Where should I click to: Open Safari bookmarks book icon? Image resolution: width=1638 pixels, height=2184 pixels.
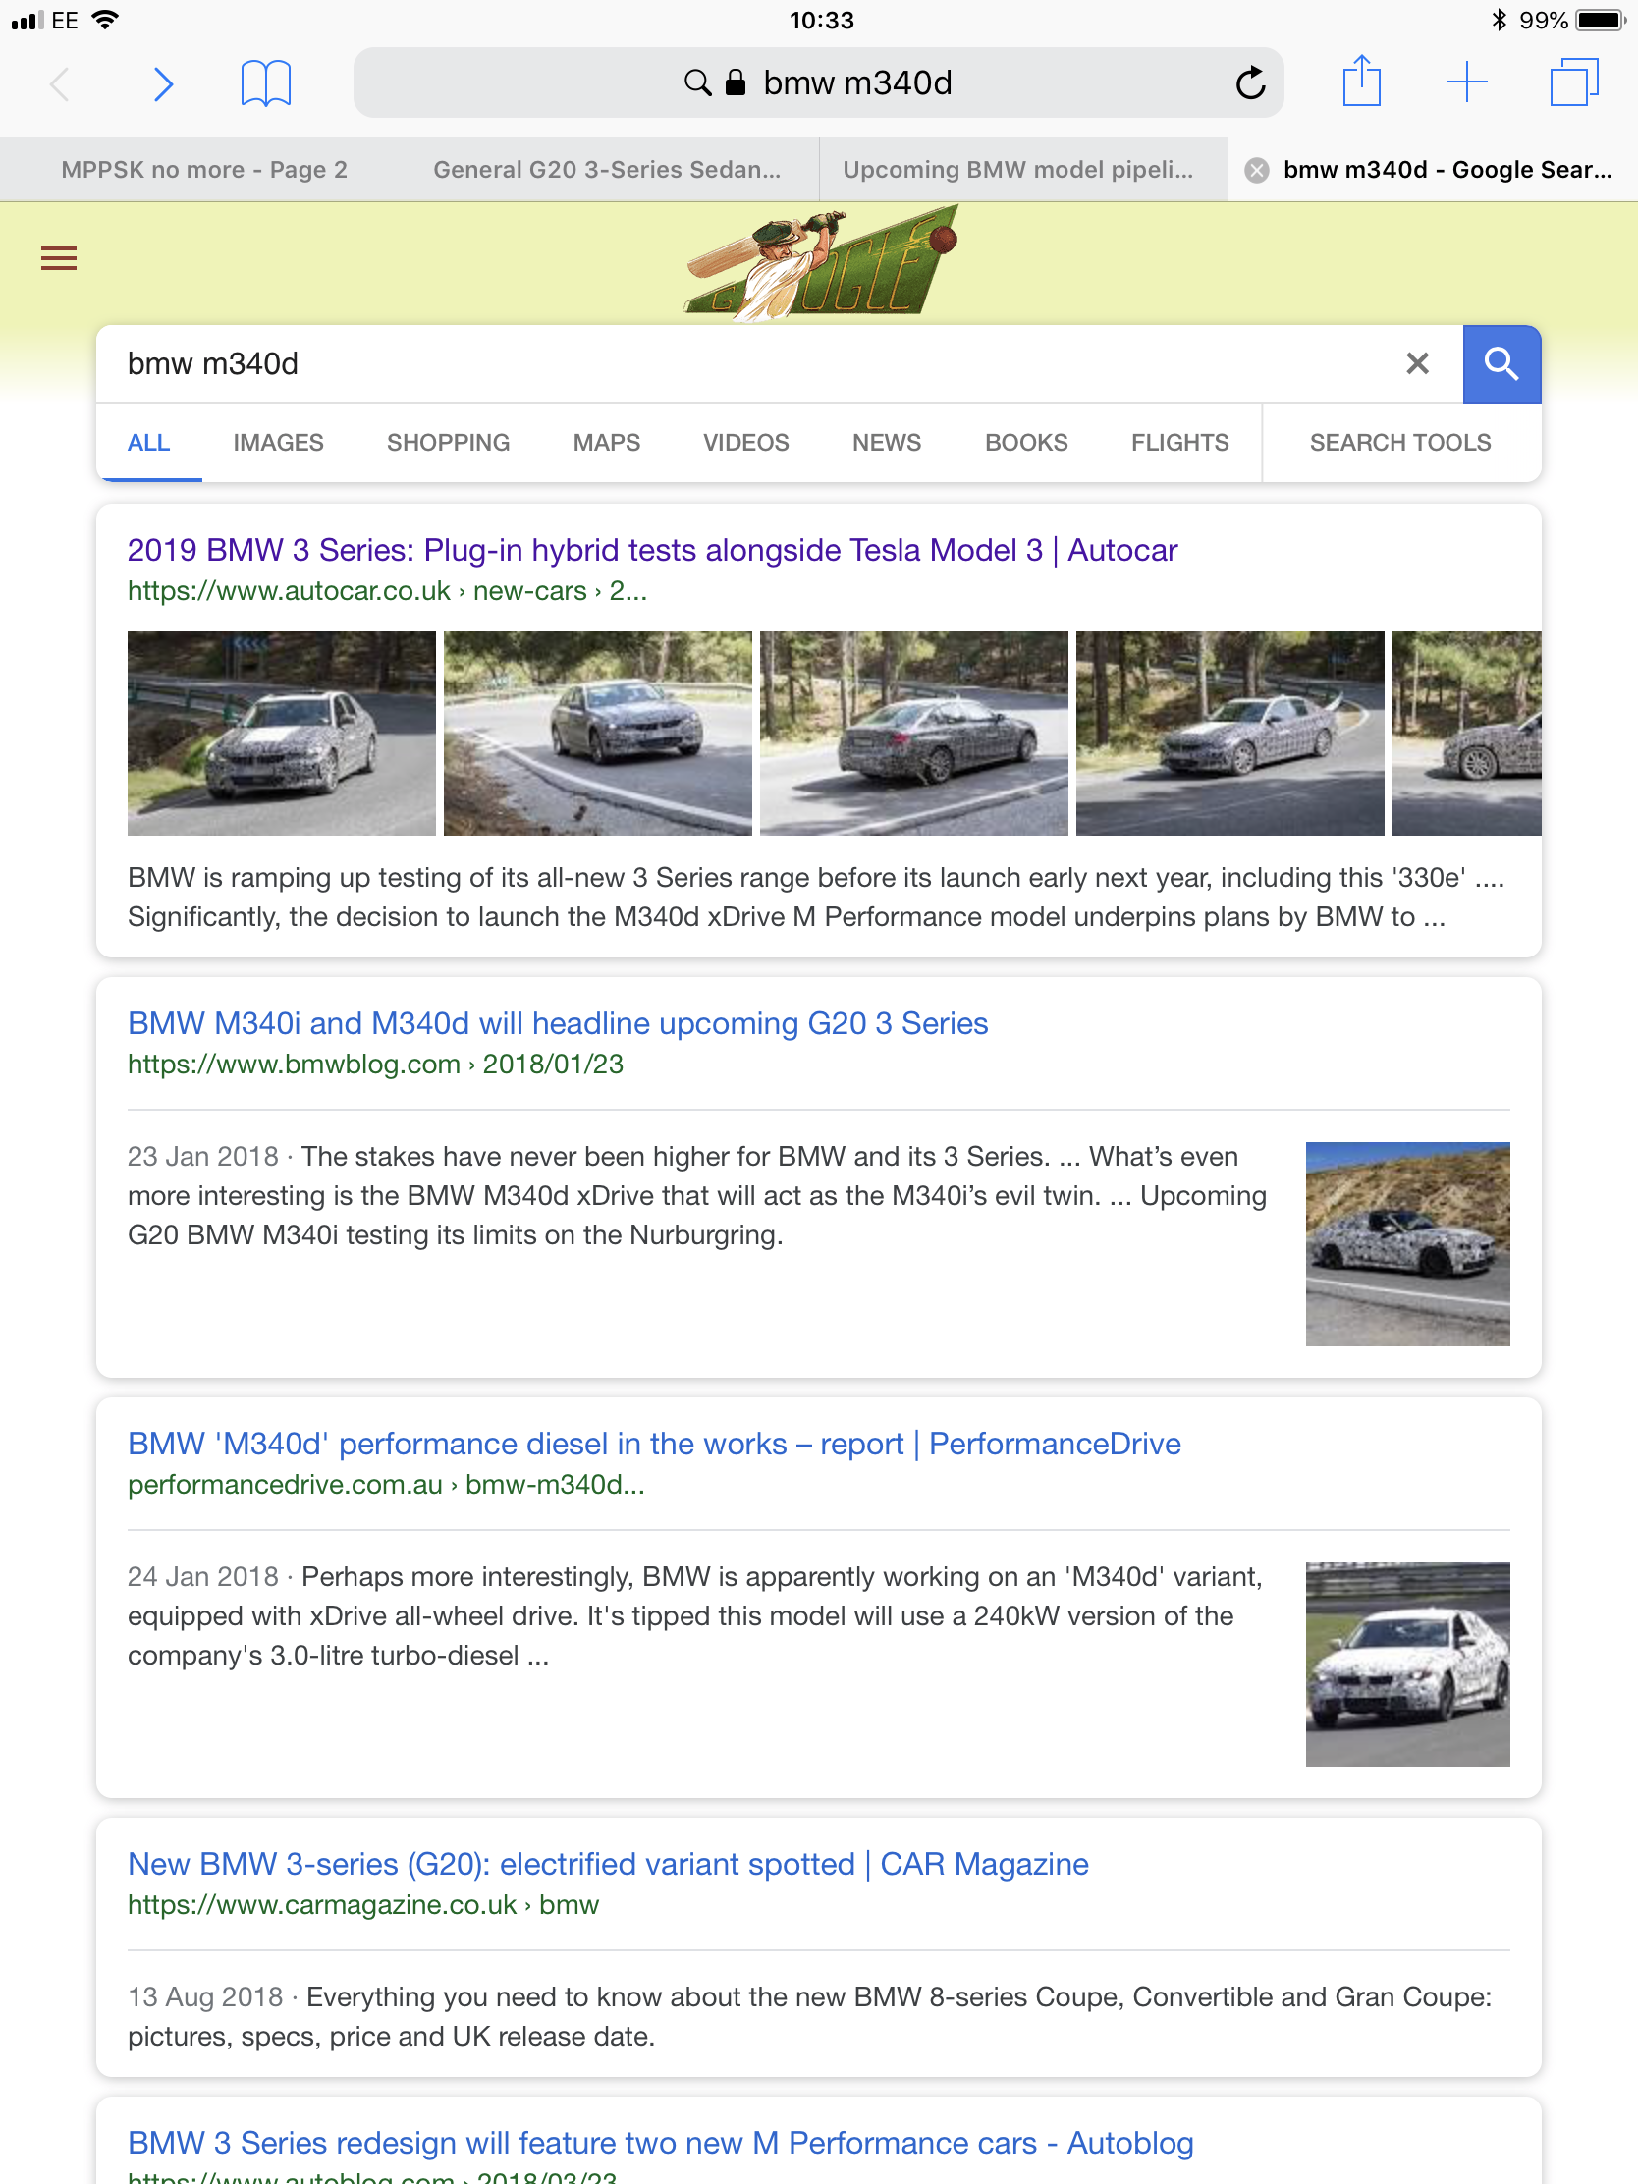[x=265, y=82]
